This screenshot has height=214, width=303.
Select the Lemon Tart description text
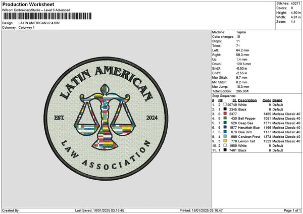246,141
